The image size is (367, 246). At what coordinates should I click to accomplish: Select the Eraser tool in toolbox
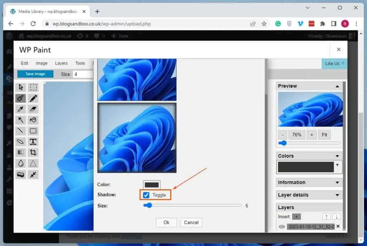point(33,109)
